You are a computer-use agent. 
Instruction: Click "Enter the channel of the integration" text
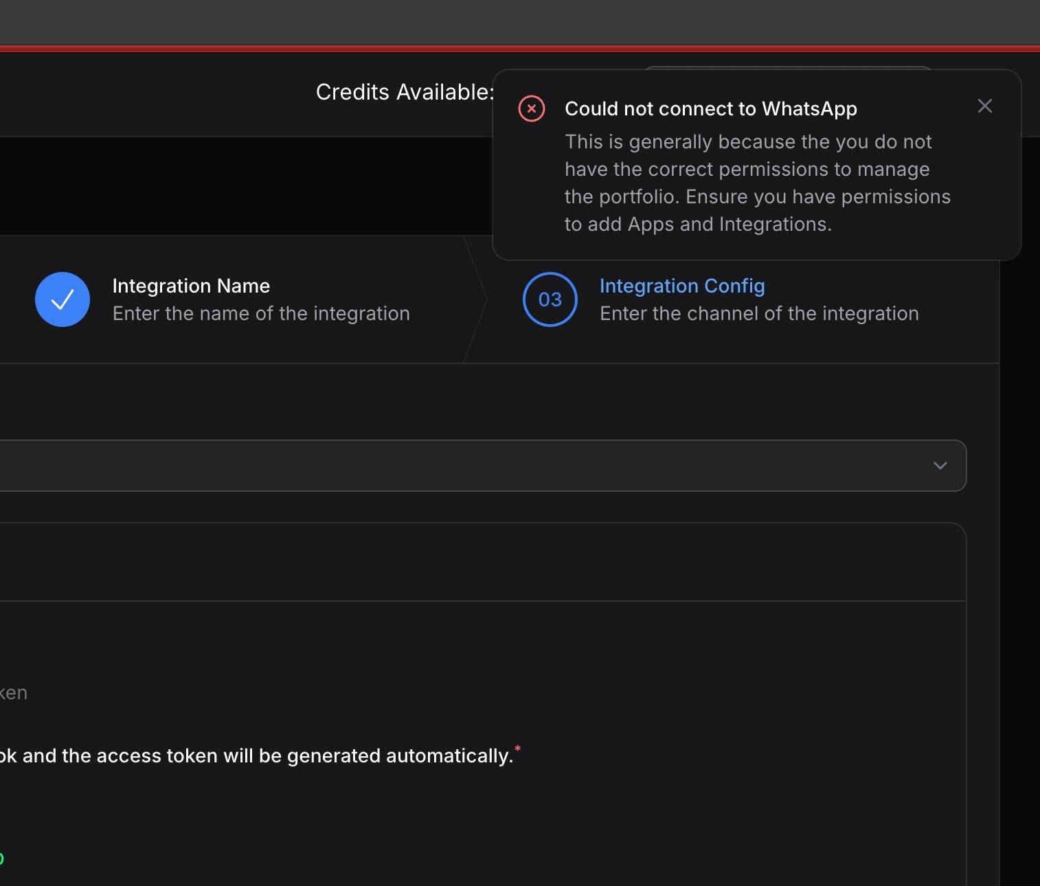[x=759, y=313]
